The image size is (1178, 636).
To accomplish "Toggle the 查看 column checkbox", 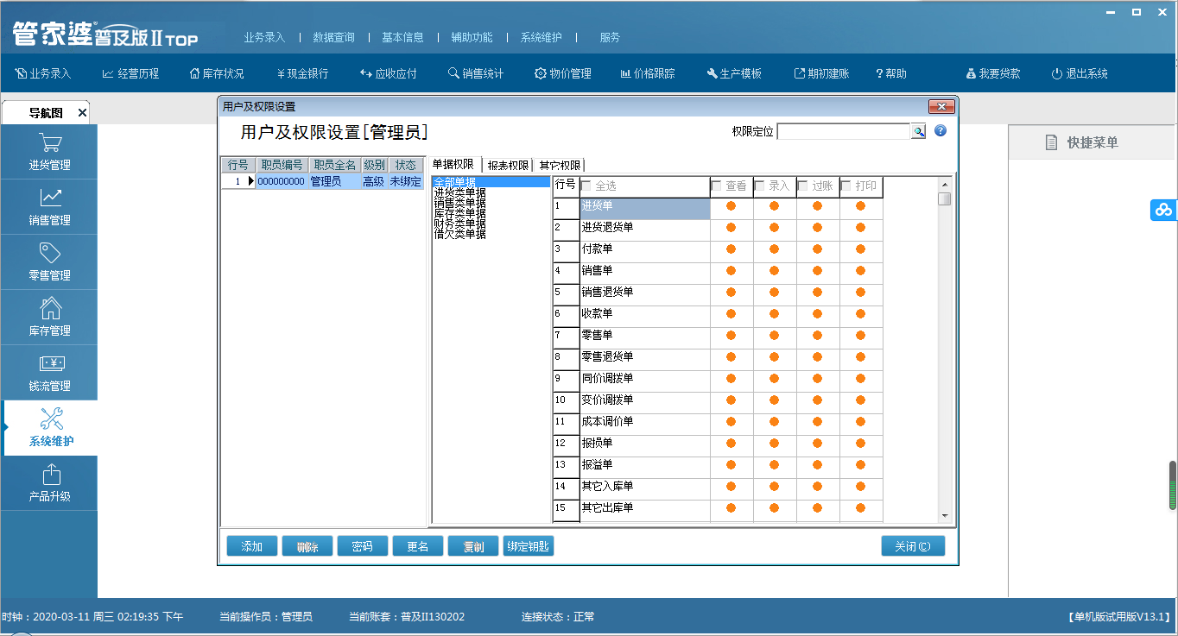I will pos(716,186).
